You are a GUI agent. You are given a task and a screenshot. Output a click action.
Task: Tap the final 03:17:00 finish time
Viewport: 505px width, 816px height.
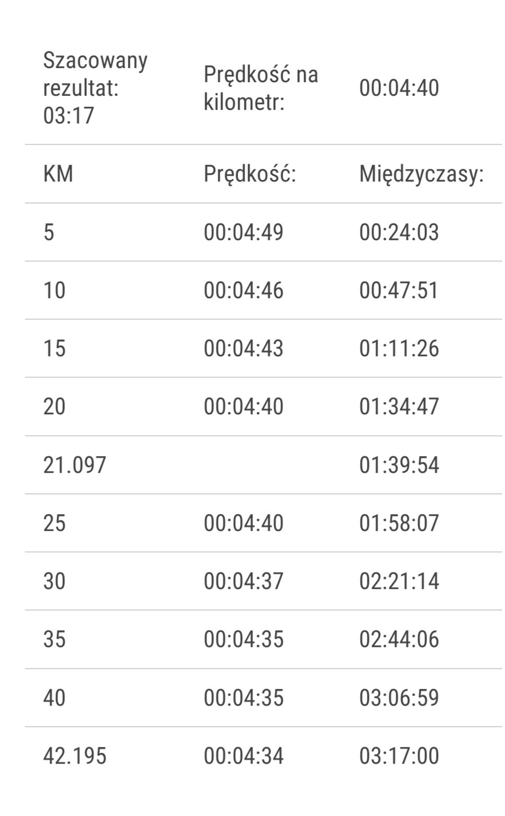[399, 756]
